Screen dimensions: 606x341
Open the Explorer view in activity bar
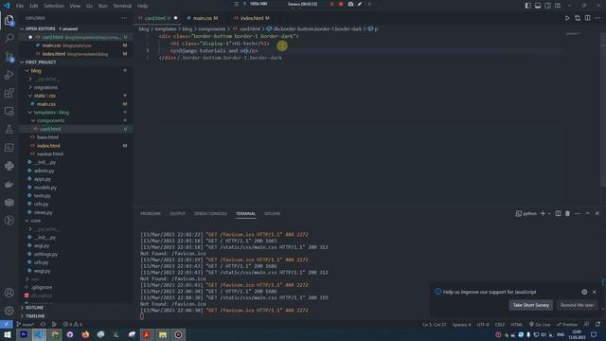click(9, 20)
